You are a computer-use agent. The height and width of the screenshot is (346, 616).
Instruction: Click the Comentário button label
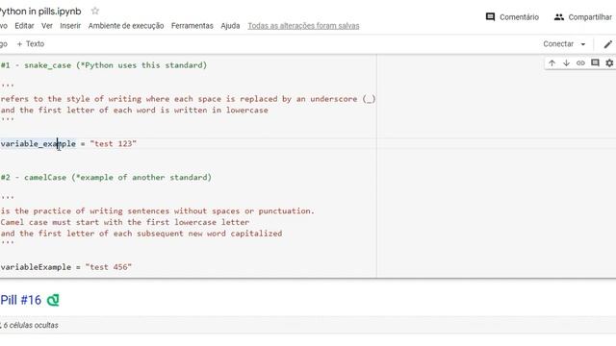point(519,17)
